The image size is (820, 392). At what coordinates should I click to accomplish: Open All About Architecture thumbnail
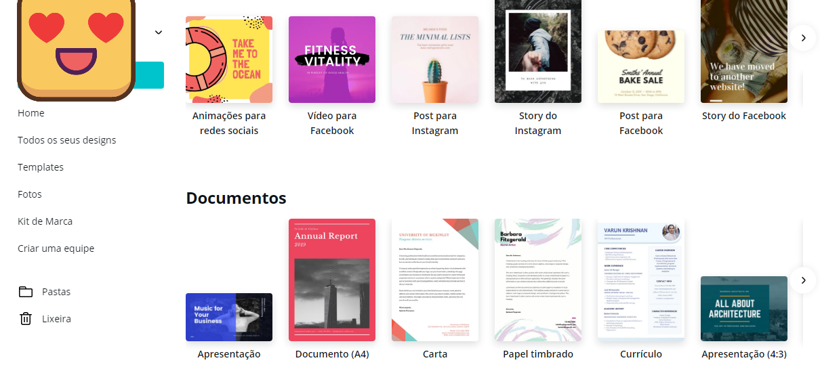pos(744,309)
